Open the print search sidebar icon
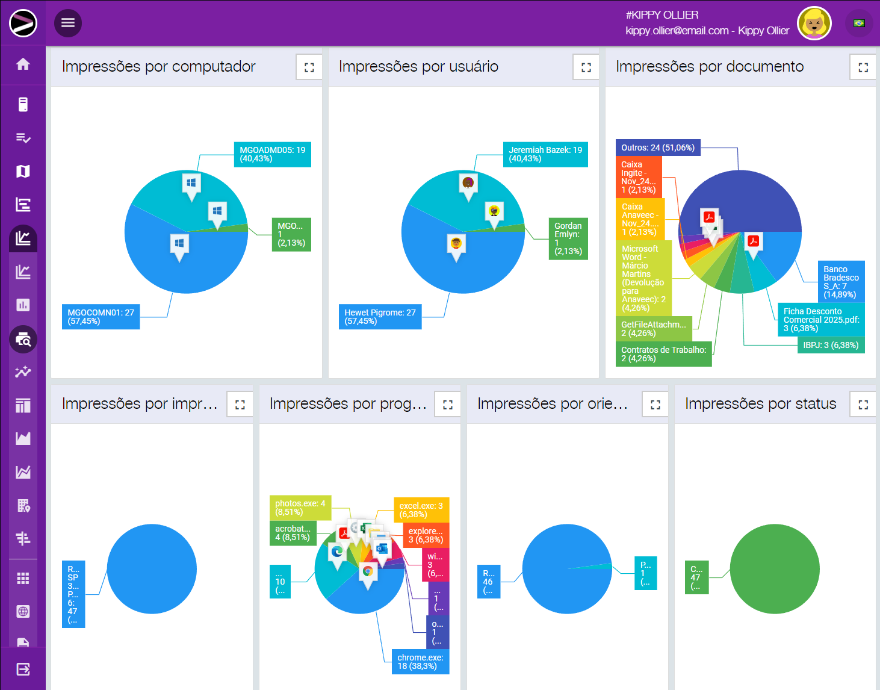Screen dimensions: 880x690 tap(23, 340)
